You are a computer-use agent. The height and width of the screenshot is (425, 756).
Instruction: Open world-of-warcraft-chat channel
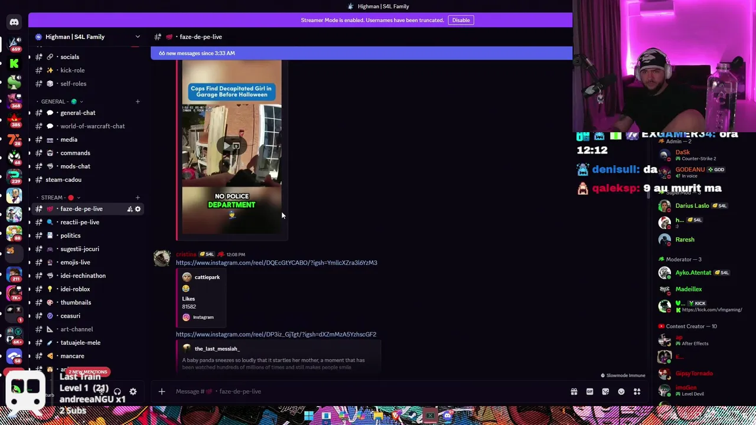coord(87,126)
